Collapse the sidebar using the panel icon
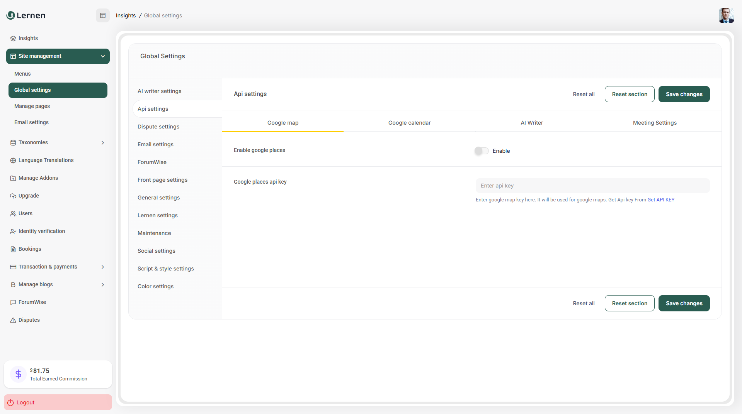 (x=102, y=15)
